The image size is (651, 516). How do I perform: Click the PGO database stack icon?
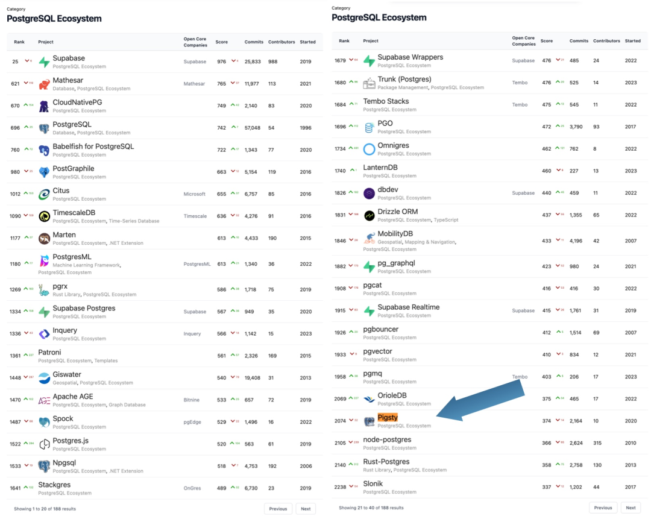click(369, 127)
